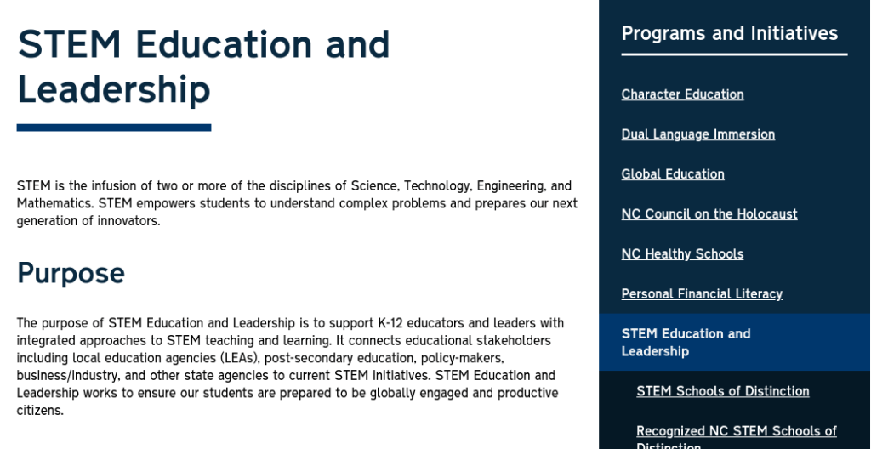
Task: Go to Dual Language Immersion page
Action: 697,134
